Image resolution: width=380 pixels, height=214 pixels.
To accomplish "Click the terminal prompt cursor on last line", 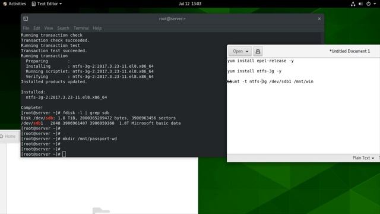I will tap(64, 154).
